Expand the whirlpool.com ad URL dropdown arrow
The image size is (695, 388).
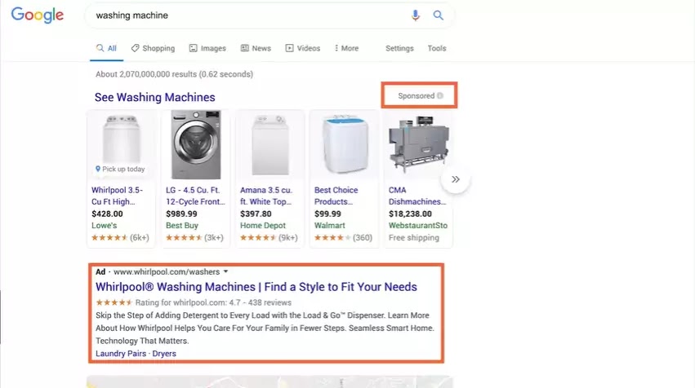tap(225, 271)
